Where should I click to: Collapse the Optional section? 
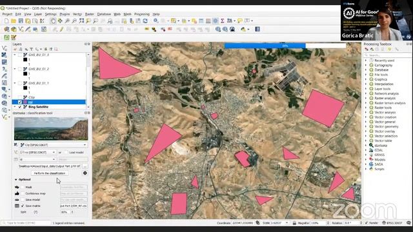coord(16,179)
